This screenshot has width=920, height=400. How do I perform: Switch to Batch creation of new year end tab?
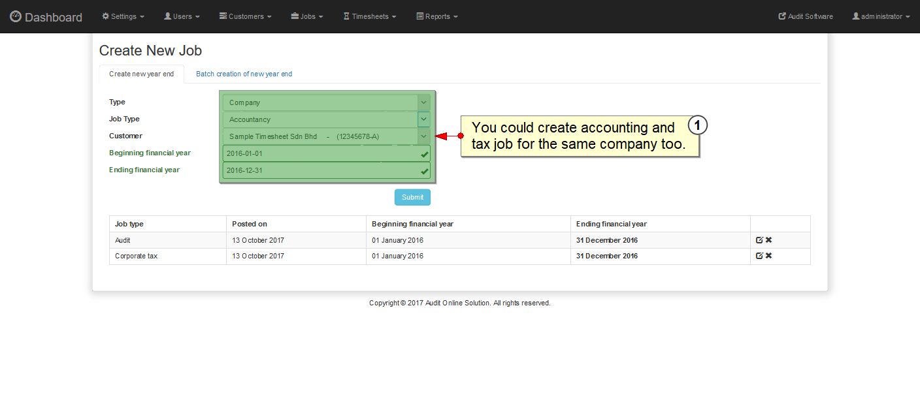(x=244, y=74)
